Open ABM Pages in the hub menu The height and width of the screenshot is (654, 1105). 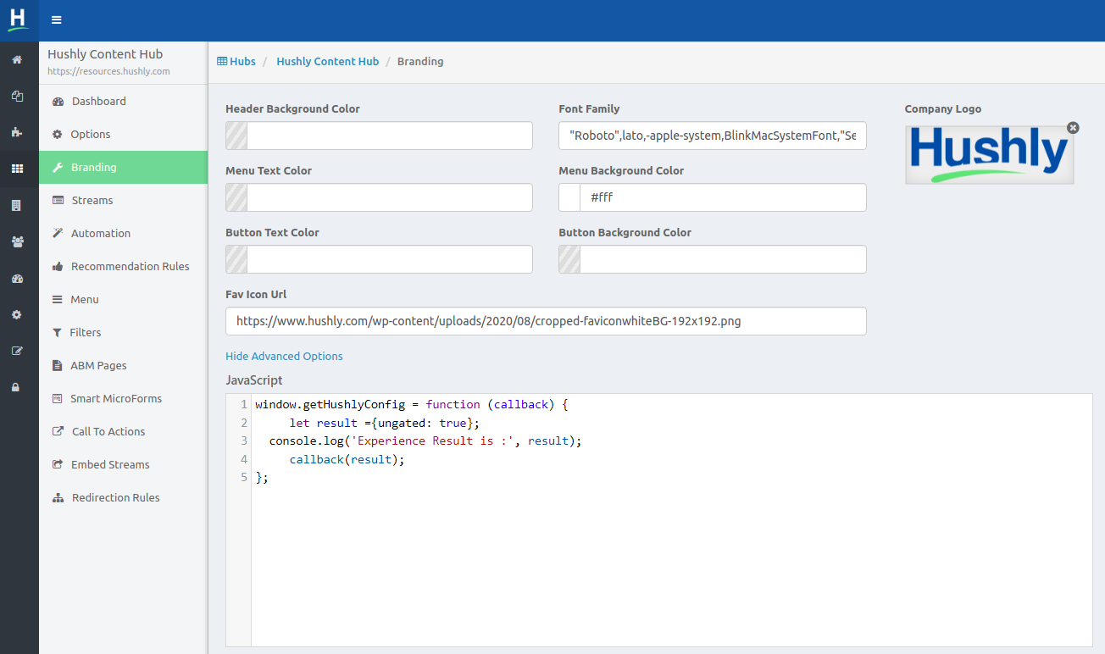[123, 365]
